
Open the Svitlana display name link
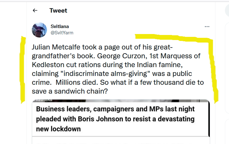point(60,26)
